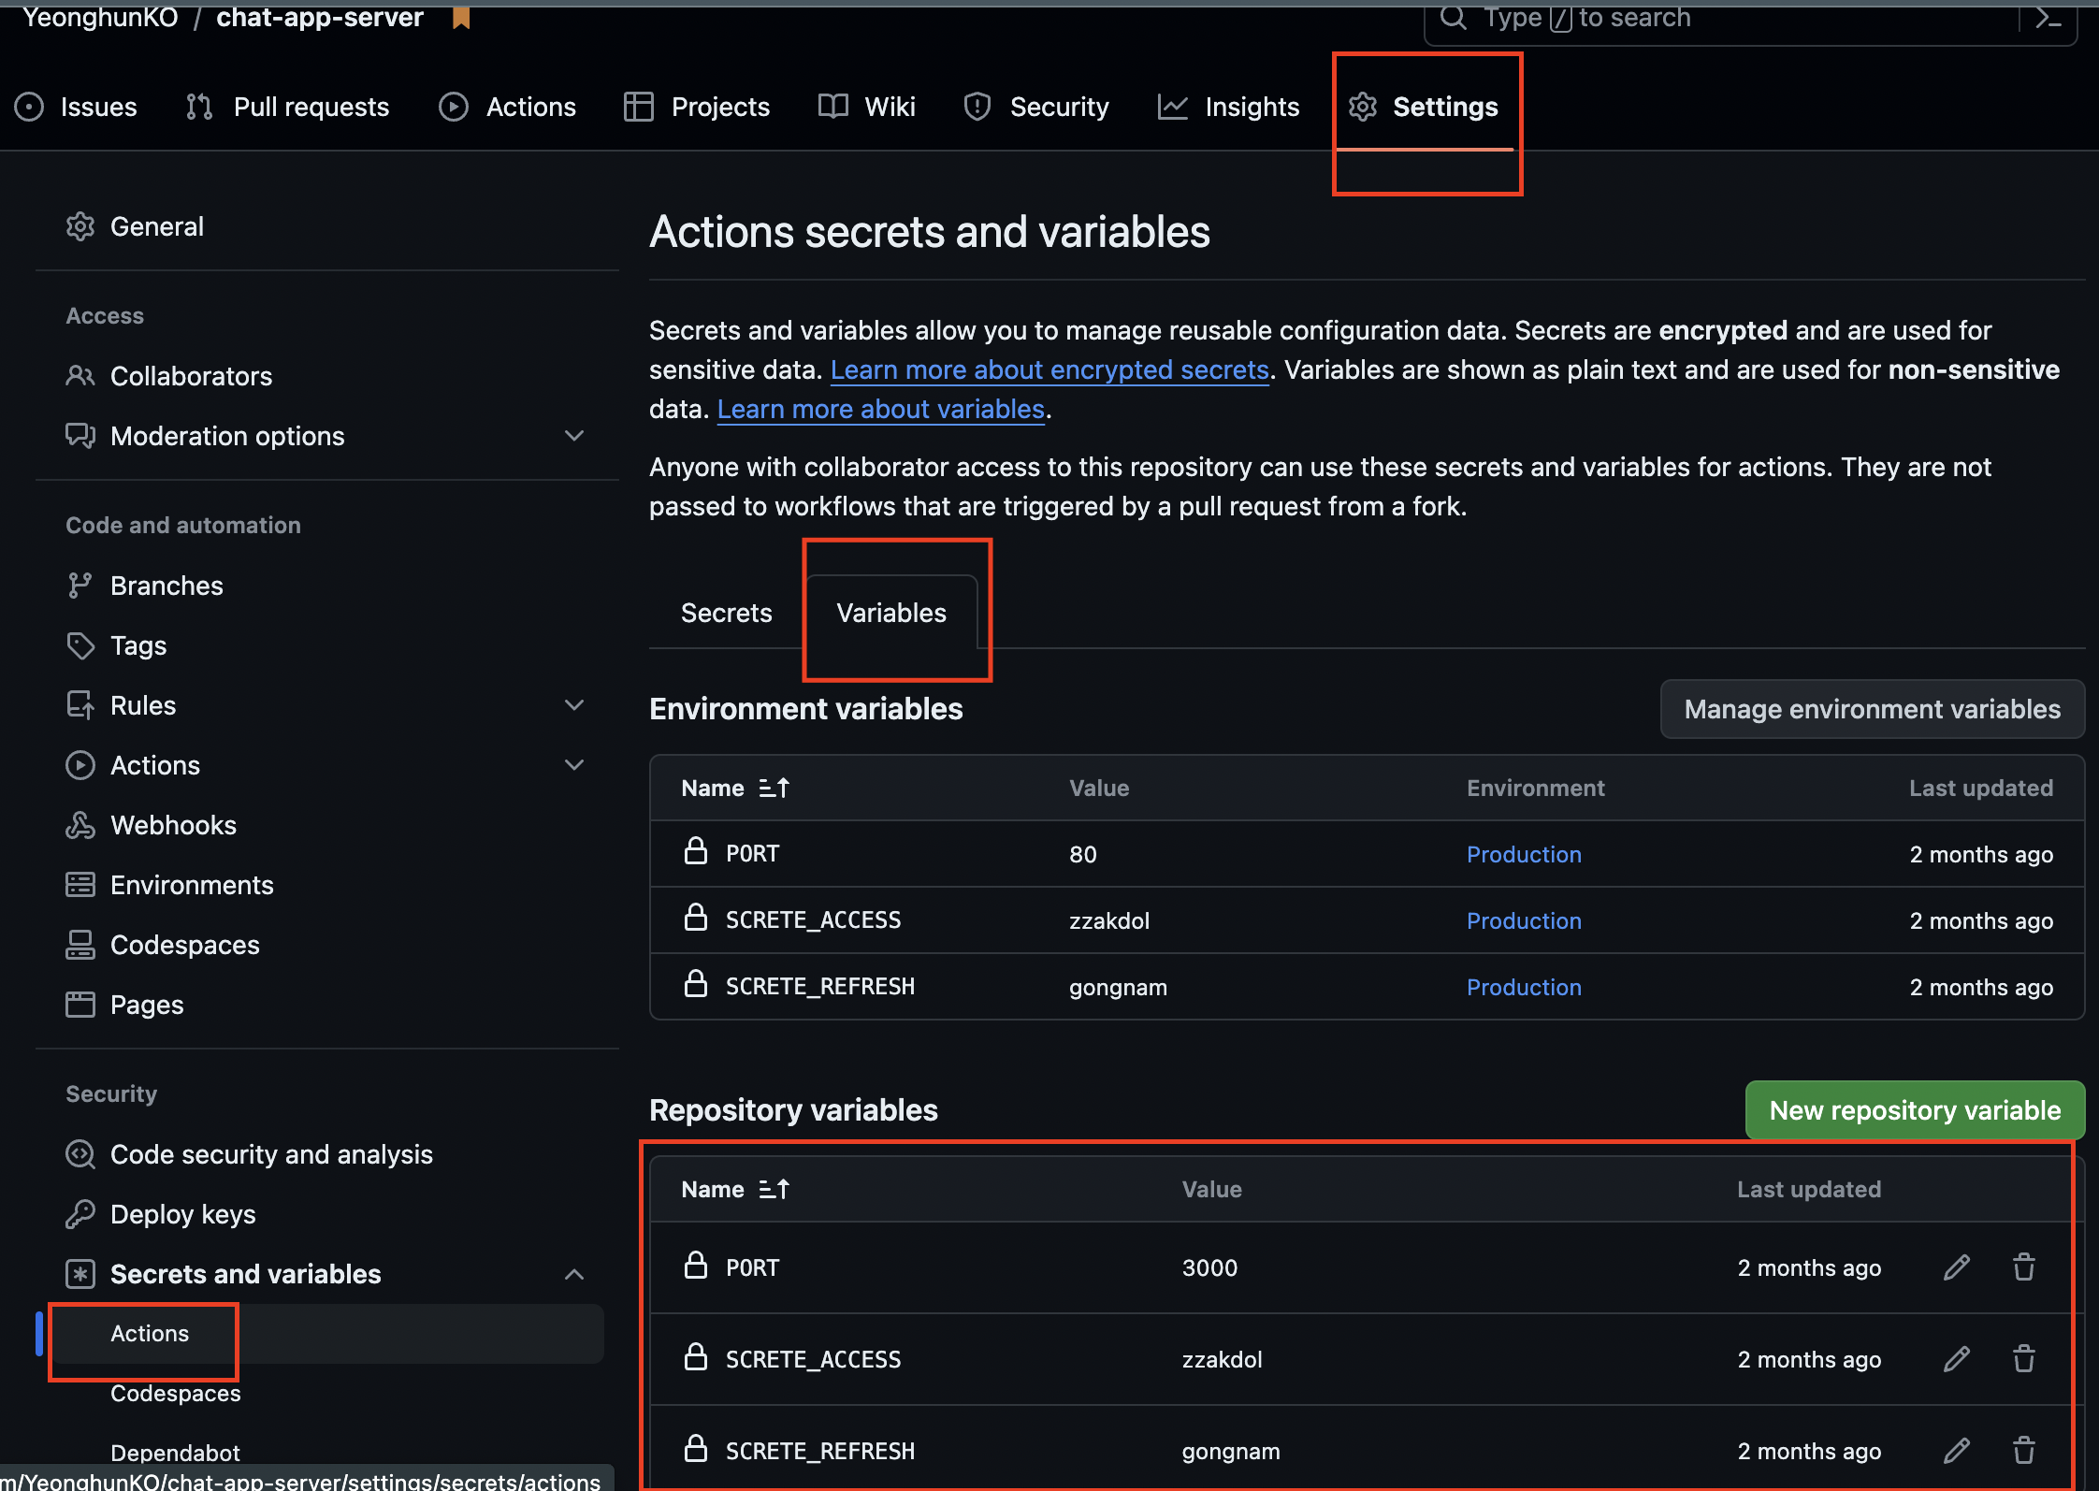Screen dimensions: 2099x1491
Task: Click environment variable value zzakdol
Action: pos(1109,920)
